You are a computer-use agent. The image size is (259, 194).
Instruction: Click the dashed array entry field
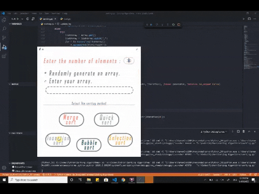[89, 90]
